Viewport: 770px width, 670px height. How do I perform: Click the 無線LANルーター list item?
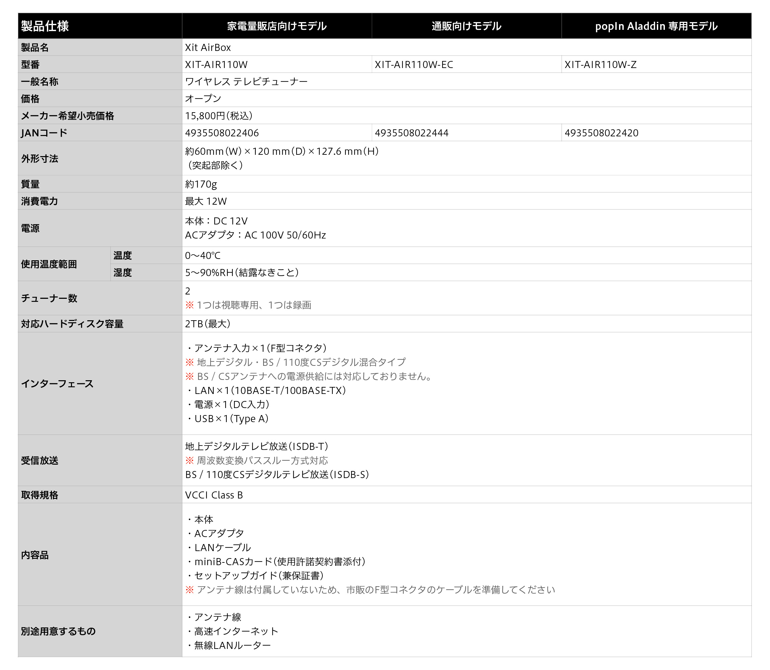click(228, 645)
